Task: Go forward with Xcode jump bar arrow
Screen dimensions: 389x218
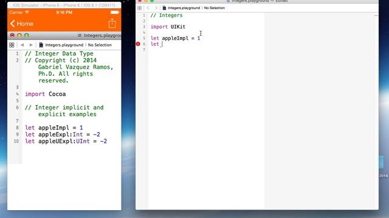Action: tap(156, 8)
